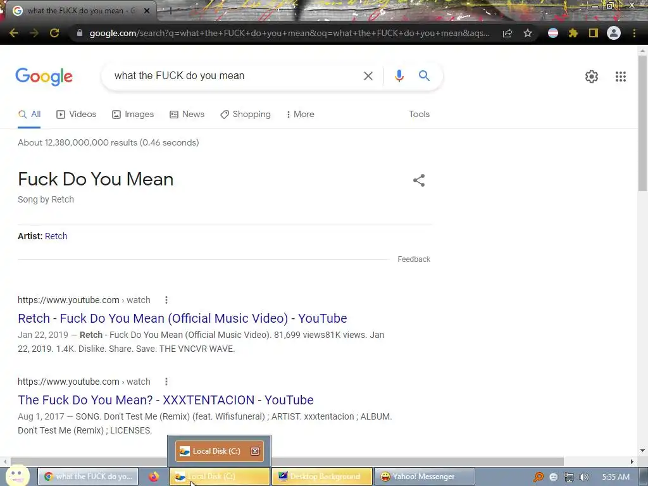Open Chrome profile avatar menu
Screen dimensions: 648x486
(614, 33)
